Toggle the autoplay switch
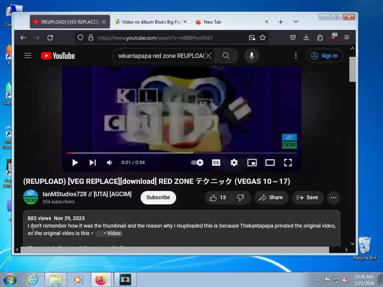The width and height of the screenshot is (383, 287). click(x=197, y=163)
